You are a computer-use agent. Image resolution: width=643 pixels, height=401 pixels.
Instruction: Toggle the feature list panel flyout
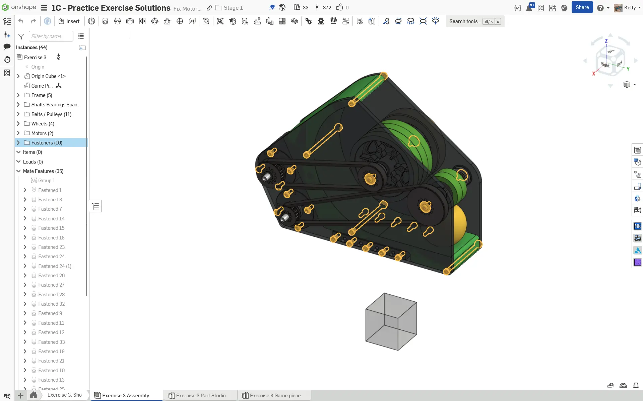coord(95,206)
